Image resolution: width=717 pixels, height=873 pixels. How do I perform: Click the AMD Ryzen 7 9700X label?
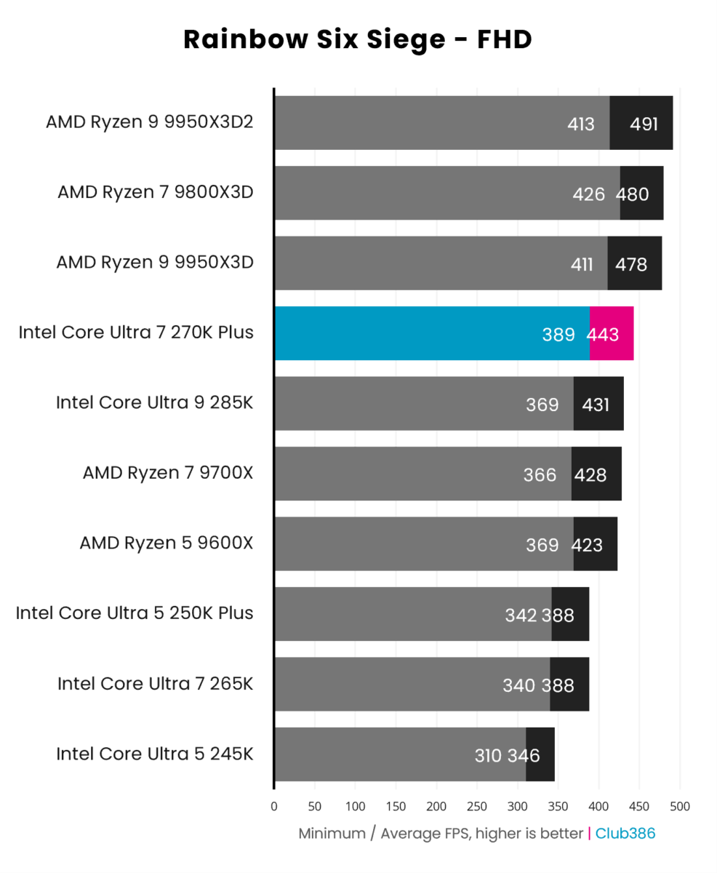pyautogui.click(x=168, y=474)
